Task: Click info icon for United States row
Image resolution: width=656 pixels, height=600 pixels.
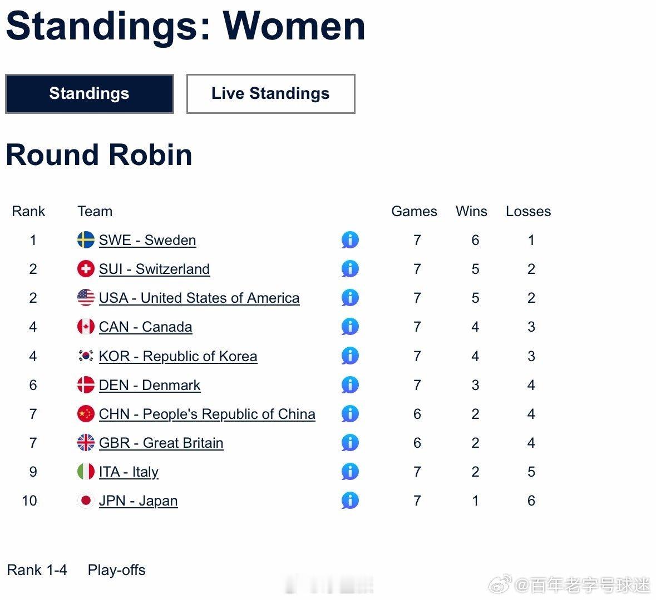Action: [349, 298]
